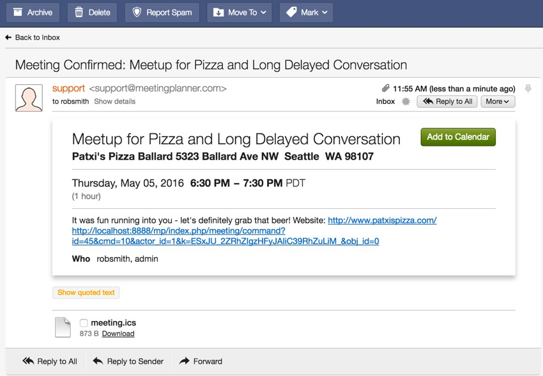Viewport: 543px width, 376px height.
Task: Open the Mark dropdown menu
Action: click(306, 12)
